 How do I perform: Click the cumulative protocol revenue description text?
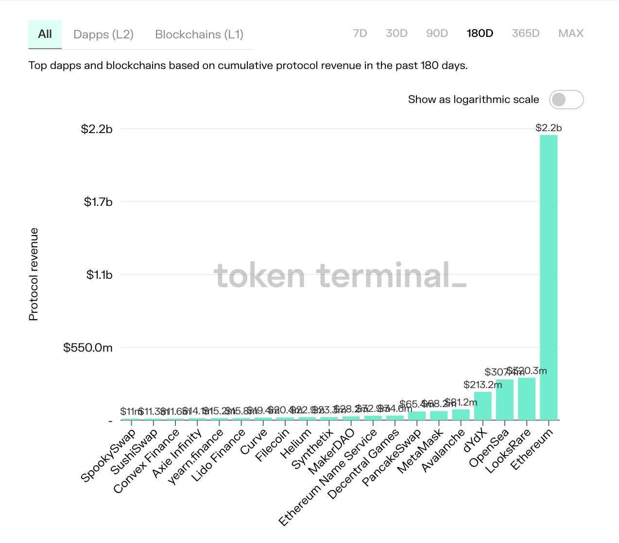click(248, 65)
